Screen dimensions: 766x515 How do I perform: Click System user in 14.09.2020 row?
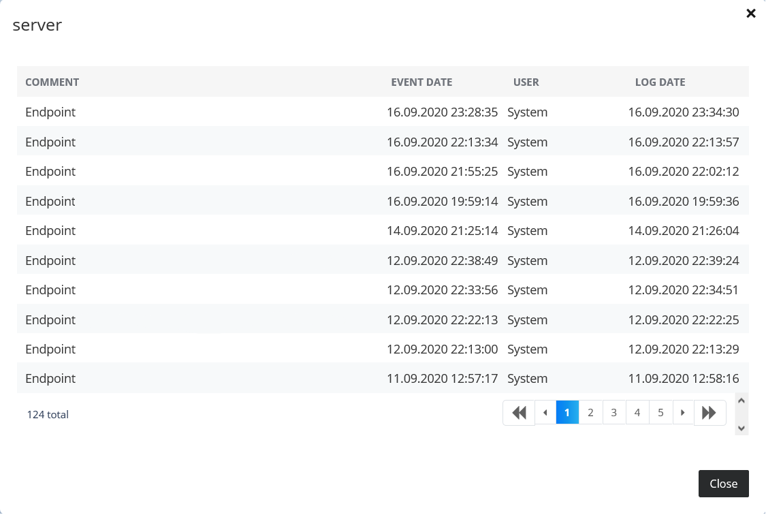click(x=527, y=231)
